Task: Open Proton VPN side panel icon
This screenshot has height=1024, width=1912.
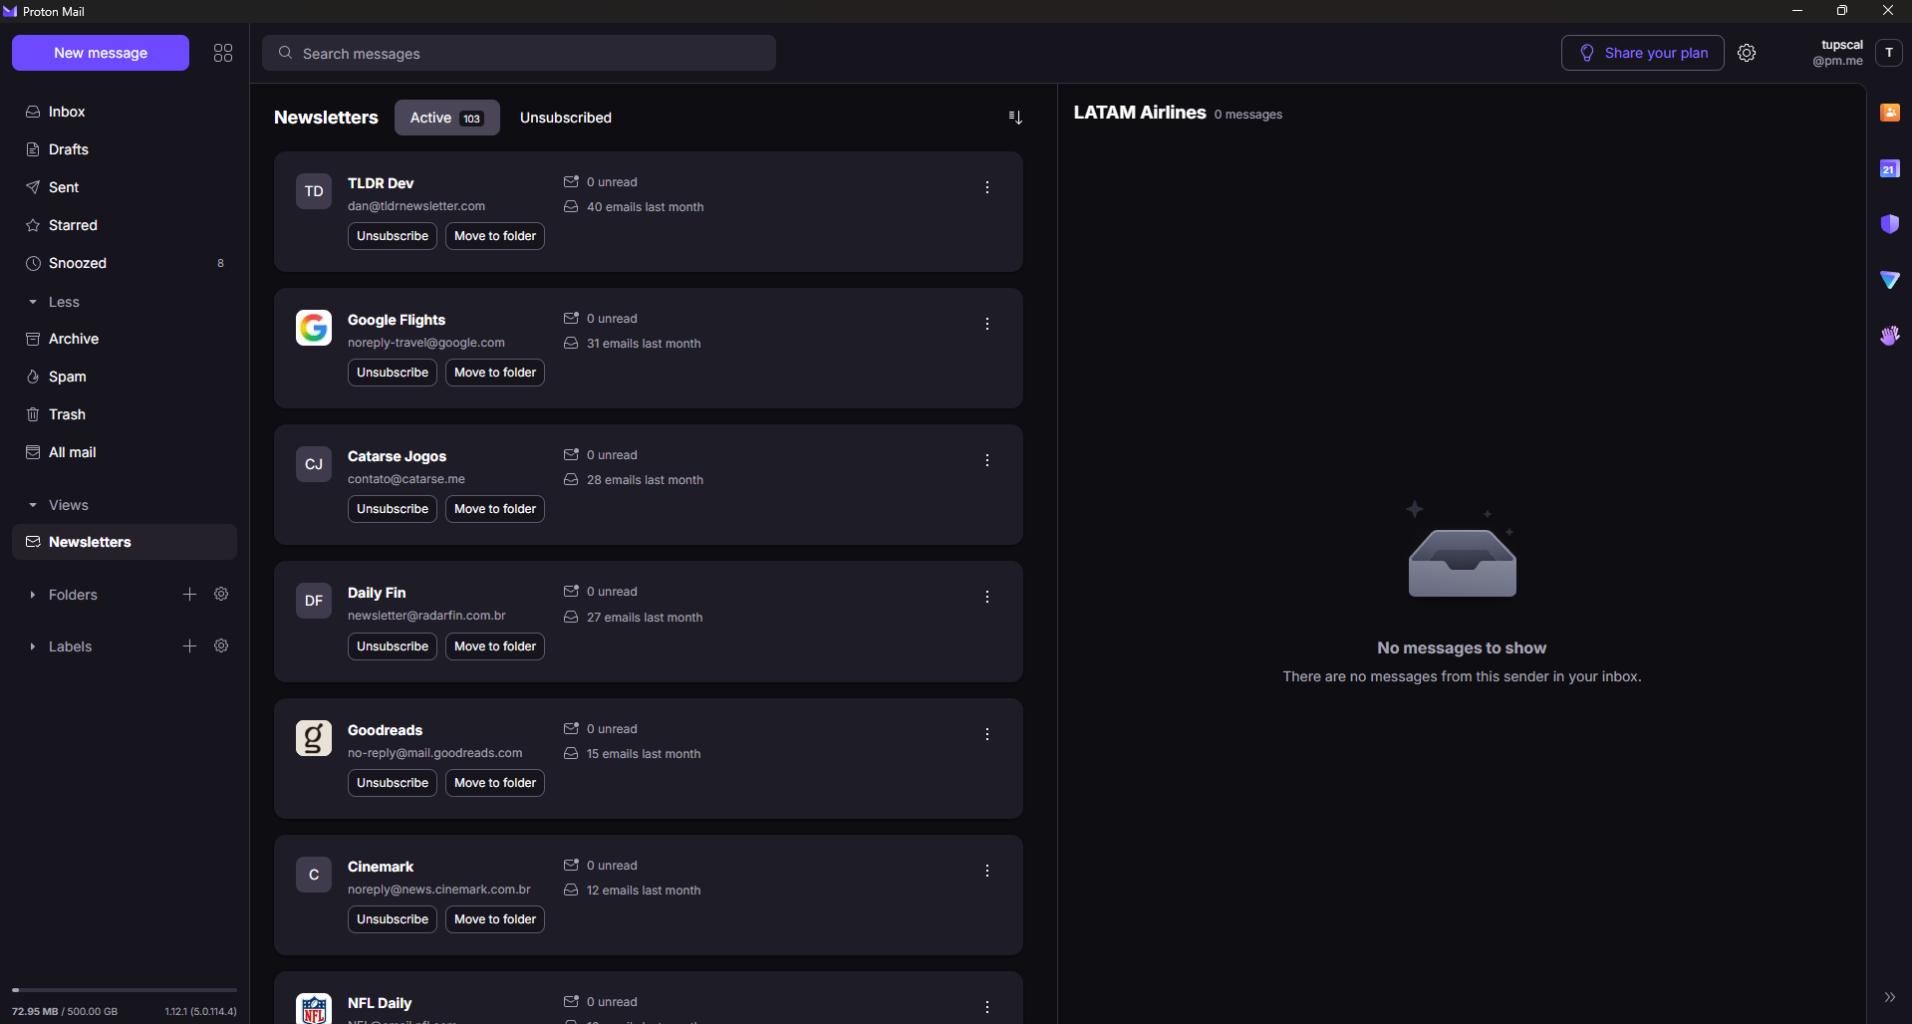Action: [1890, 280]
